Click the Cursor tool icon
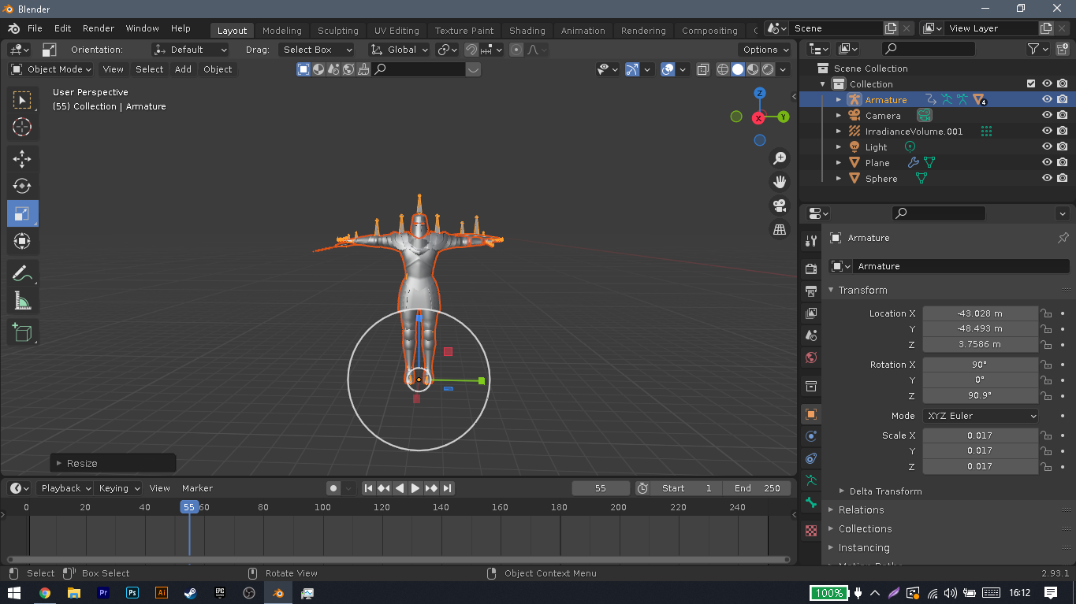 pyautogui.click(x=22, y=127)
